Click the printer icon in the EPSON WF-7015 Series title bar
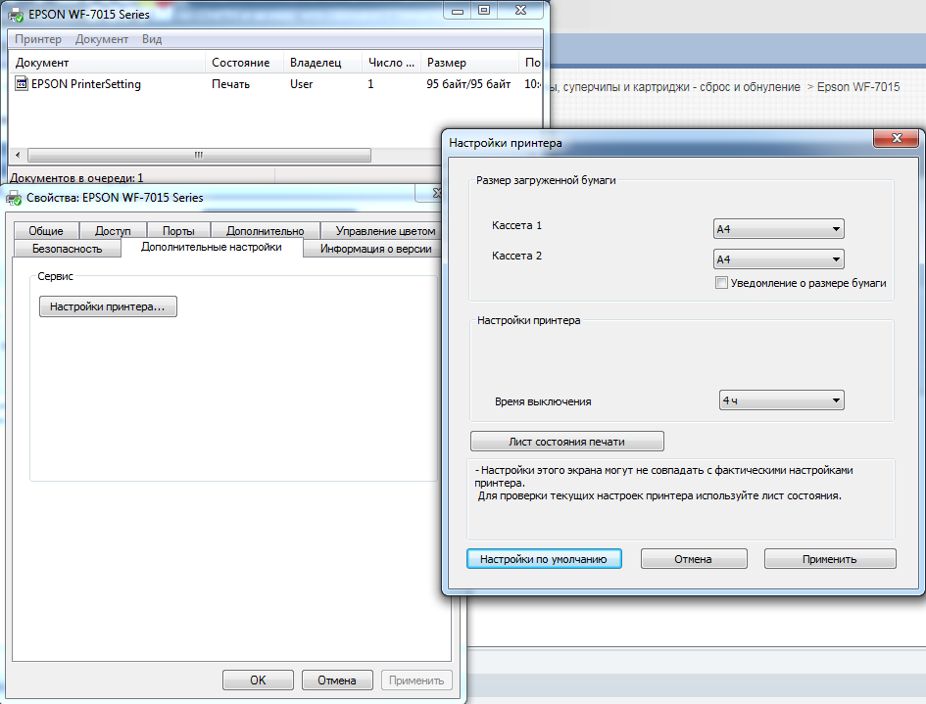 tap(16, 14)
